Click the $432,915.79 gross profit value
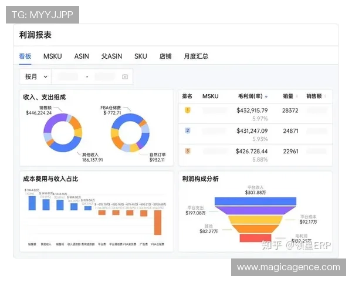Image resolution: width=352 pixels, height=282 pixels. 252,110
